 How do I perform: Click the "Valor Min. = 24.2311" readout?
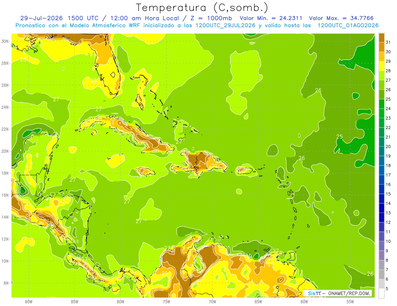pyautogui.click(x=271, y=18)
